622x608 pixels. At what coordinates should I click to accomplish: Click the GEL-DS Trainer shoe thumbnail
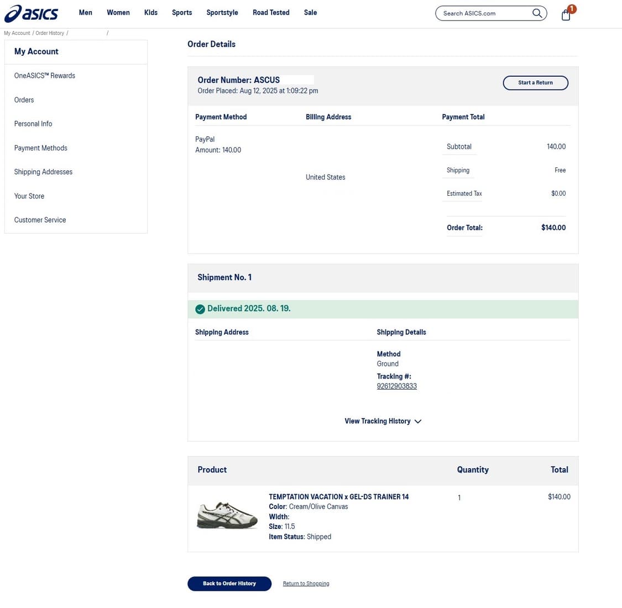(x=227, y=515)
